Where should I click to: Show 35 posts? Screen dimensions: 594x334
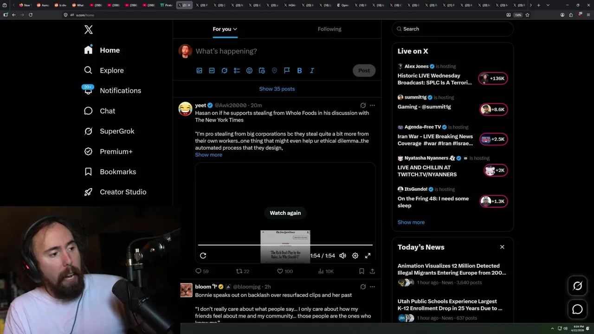point(277,89)
